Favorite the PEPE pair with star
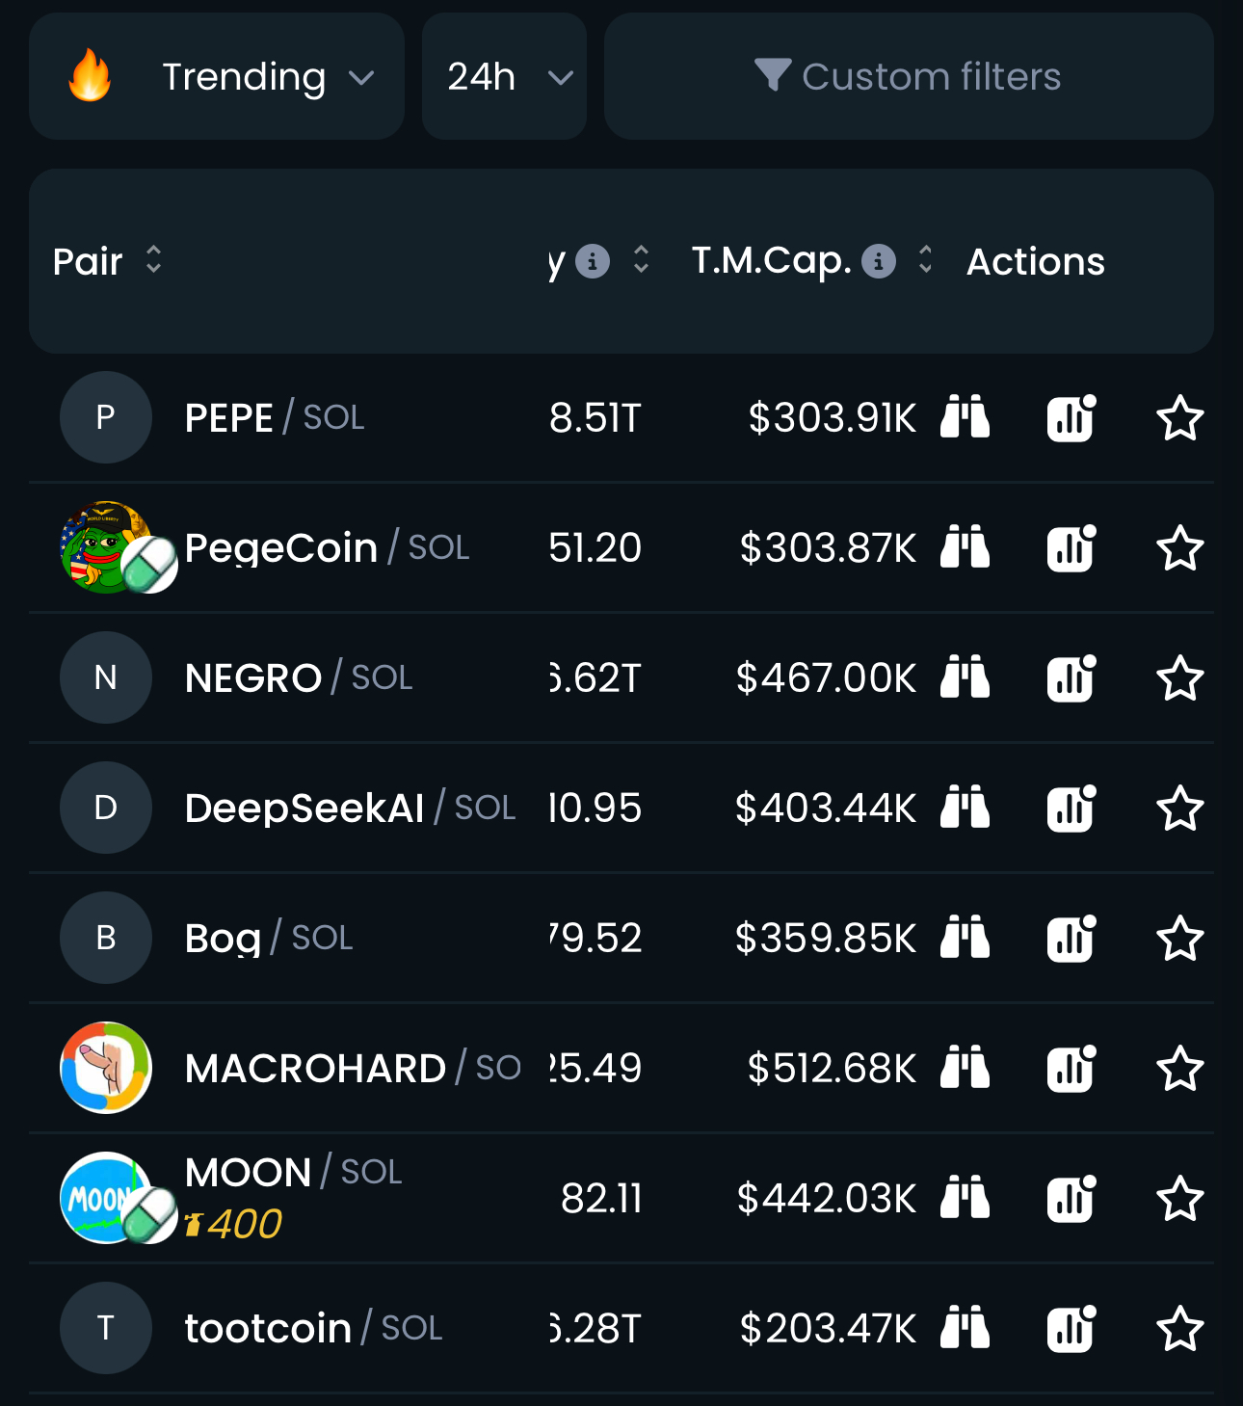The width and height of the screenshot is (1243, 1406). click(x=1179, y=418)
